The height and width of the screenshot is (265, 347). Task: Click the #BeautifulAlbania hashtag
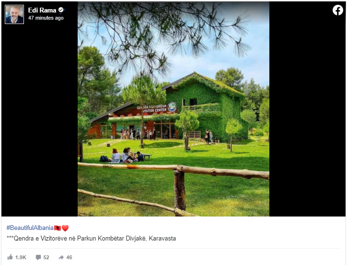(30, 228)
